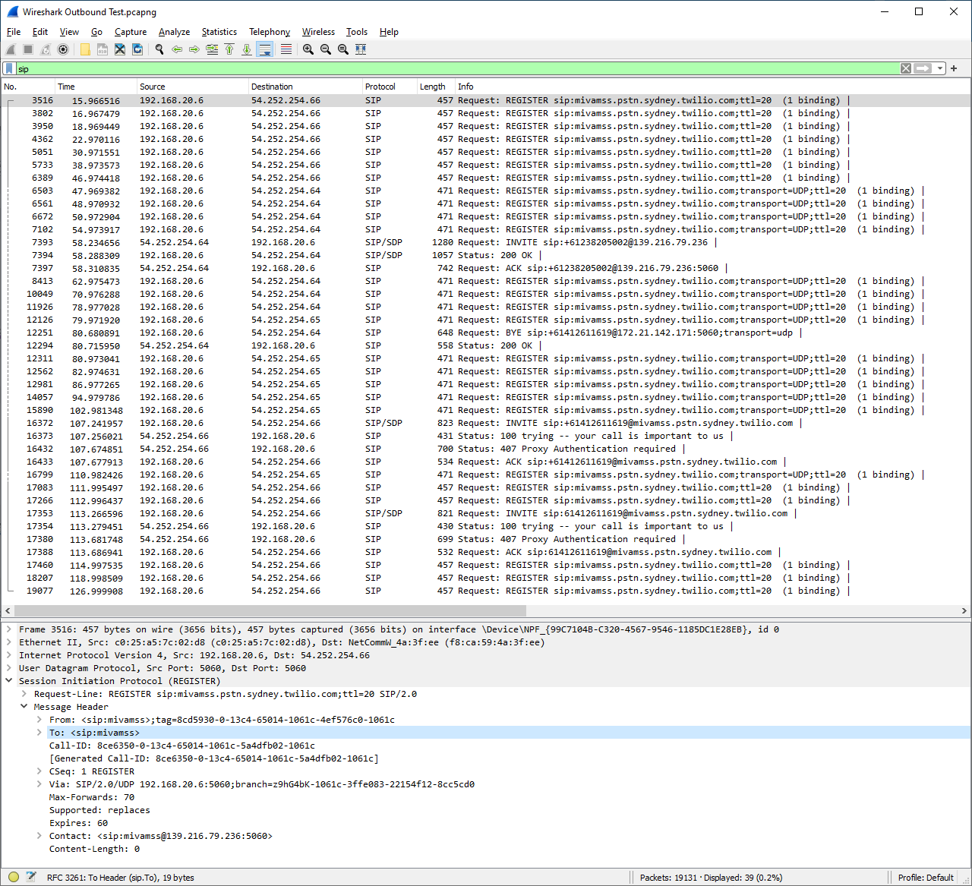
Task: Toggle auto-scroll during live capture
Action: point(265,49)
